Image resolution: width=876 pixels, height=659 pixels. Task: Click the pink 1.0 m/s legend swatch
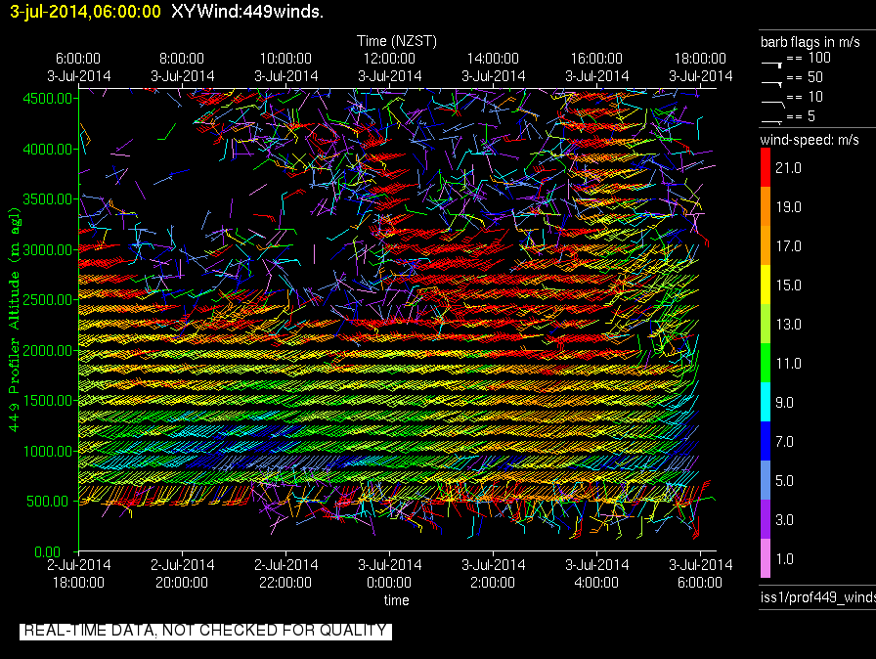tap(766, 558)
